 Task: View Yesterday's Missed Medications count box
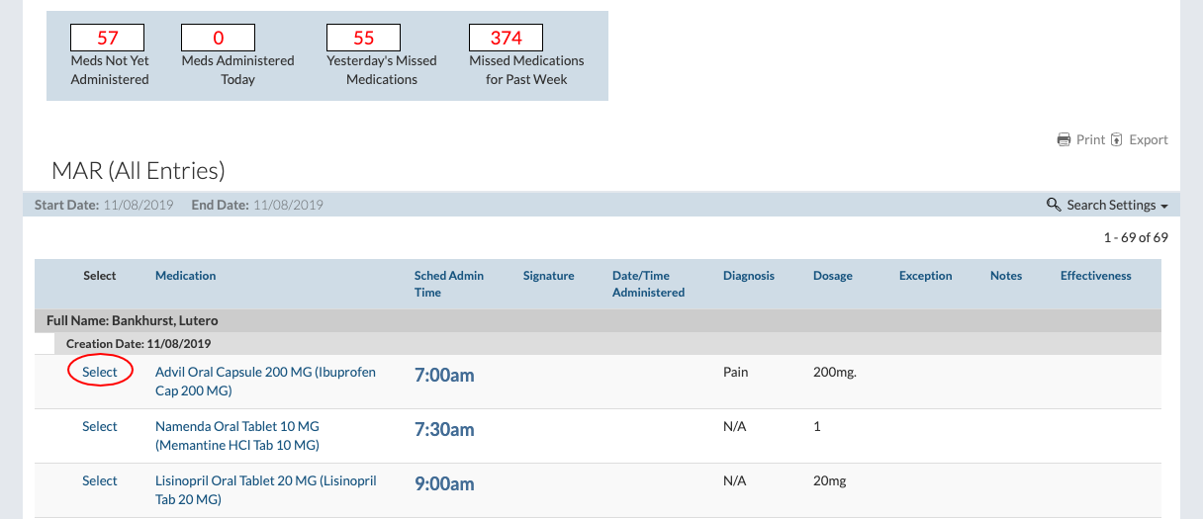point(363,39)
